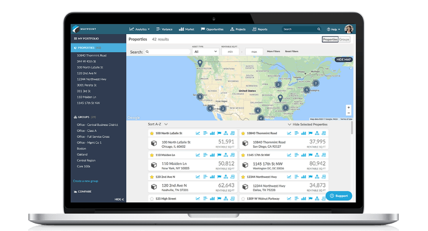Click the Create a new group link
This screenshot has height=231, width=428.
click(x=86, y=181)
